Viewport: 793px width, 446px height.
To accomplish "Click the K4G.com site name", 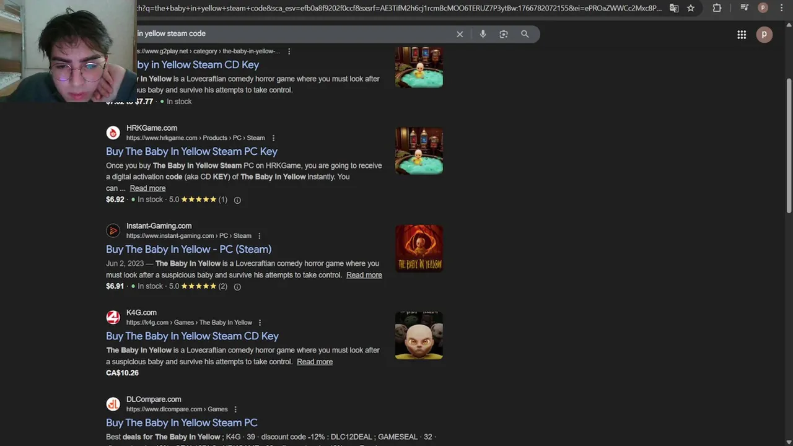I will pyautogui.click(x=141, y=312).
